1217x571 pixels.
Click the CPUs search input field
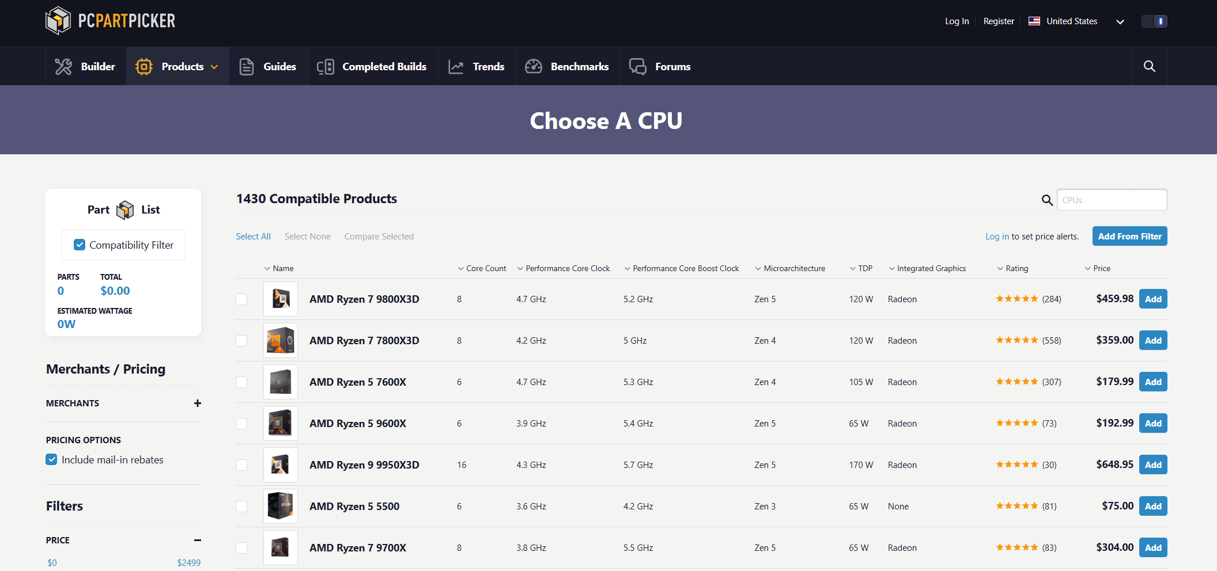[1112, 200]
